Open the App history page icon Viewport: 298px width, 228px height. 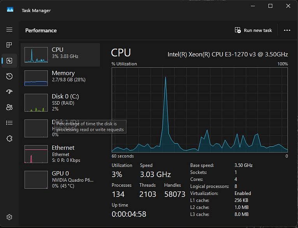[x=9, y=76]
